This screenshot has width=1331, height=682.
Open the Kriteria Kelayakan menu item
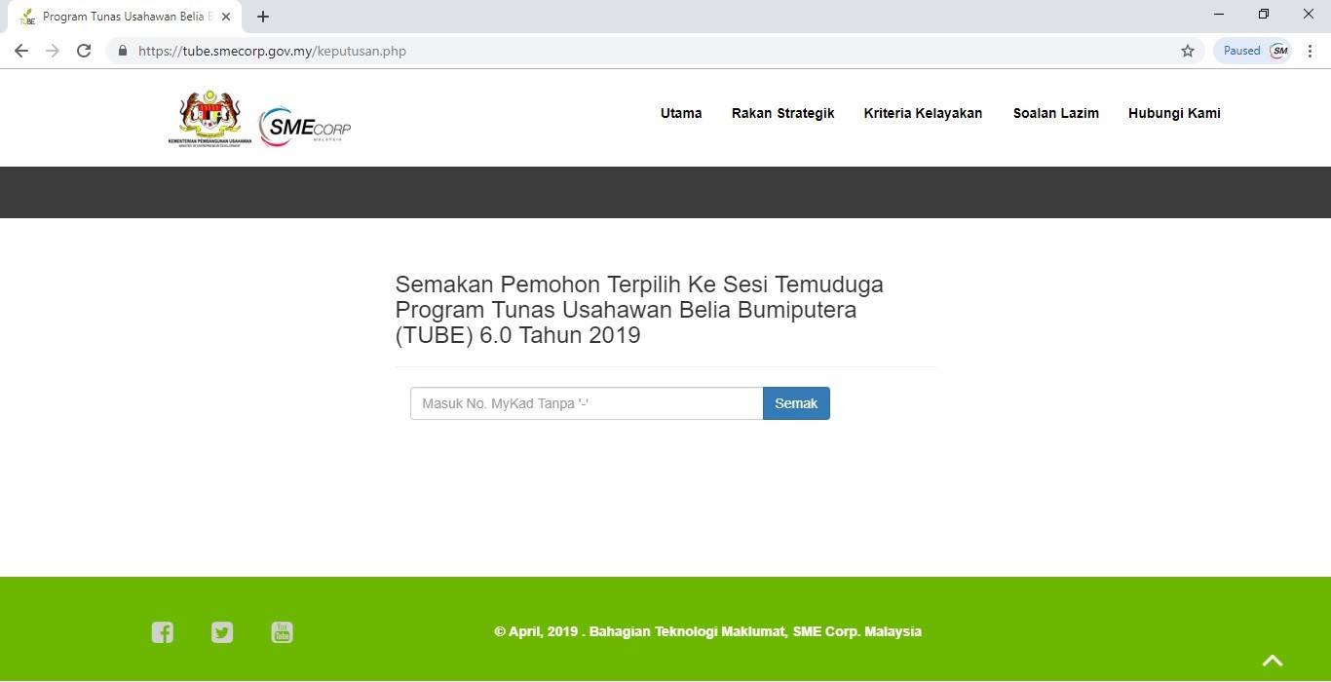[x=923, y=113]
